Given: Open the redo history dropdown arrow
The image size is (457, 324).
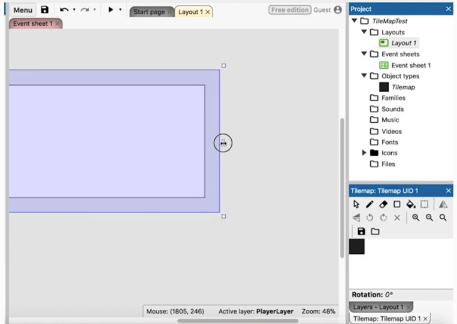Looking at the screenshot, I should pos(95,10).
